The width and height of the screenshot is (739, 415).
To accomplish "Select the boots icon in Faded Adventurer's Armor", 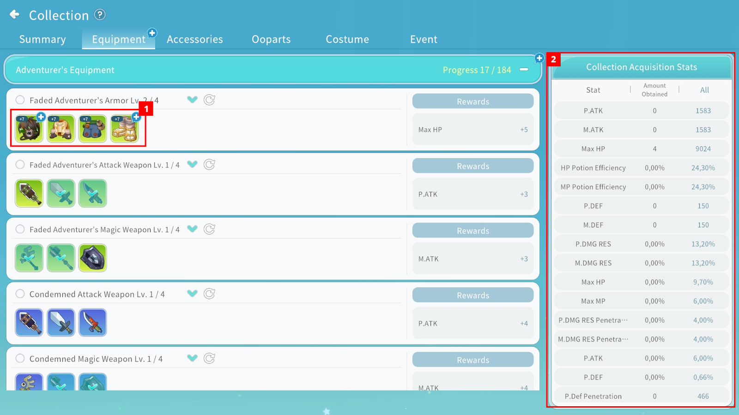I will pos(124,129).
